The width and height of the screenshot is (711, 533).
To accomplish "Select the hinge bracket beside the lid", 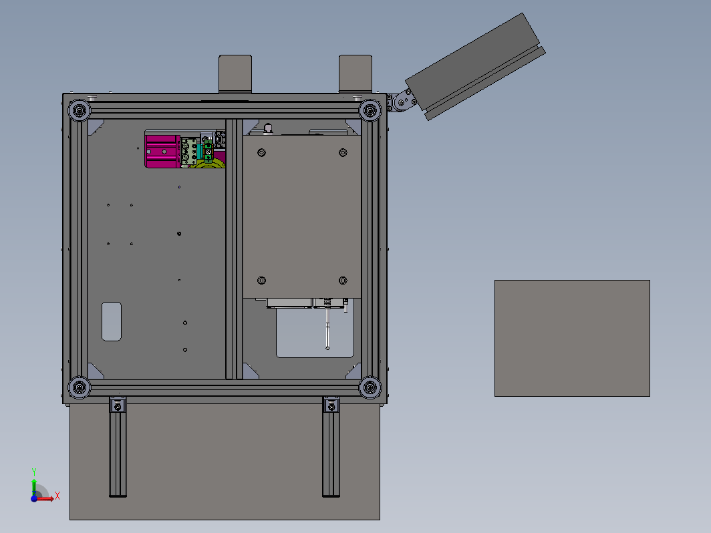I will (x=404, y=102).
